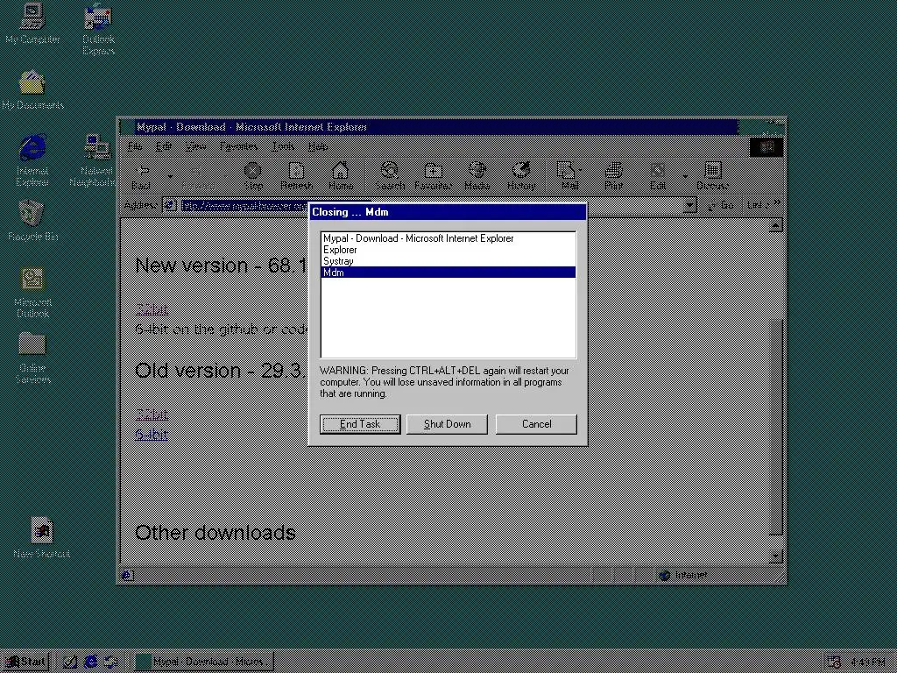Select 'Systray' in task list
This screenshot has height=673, width=897.
coord(448,261)
